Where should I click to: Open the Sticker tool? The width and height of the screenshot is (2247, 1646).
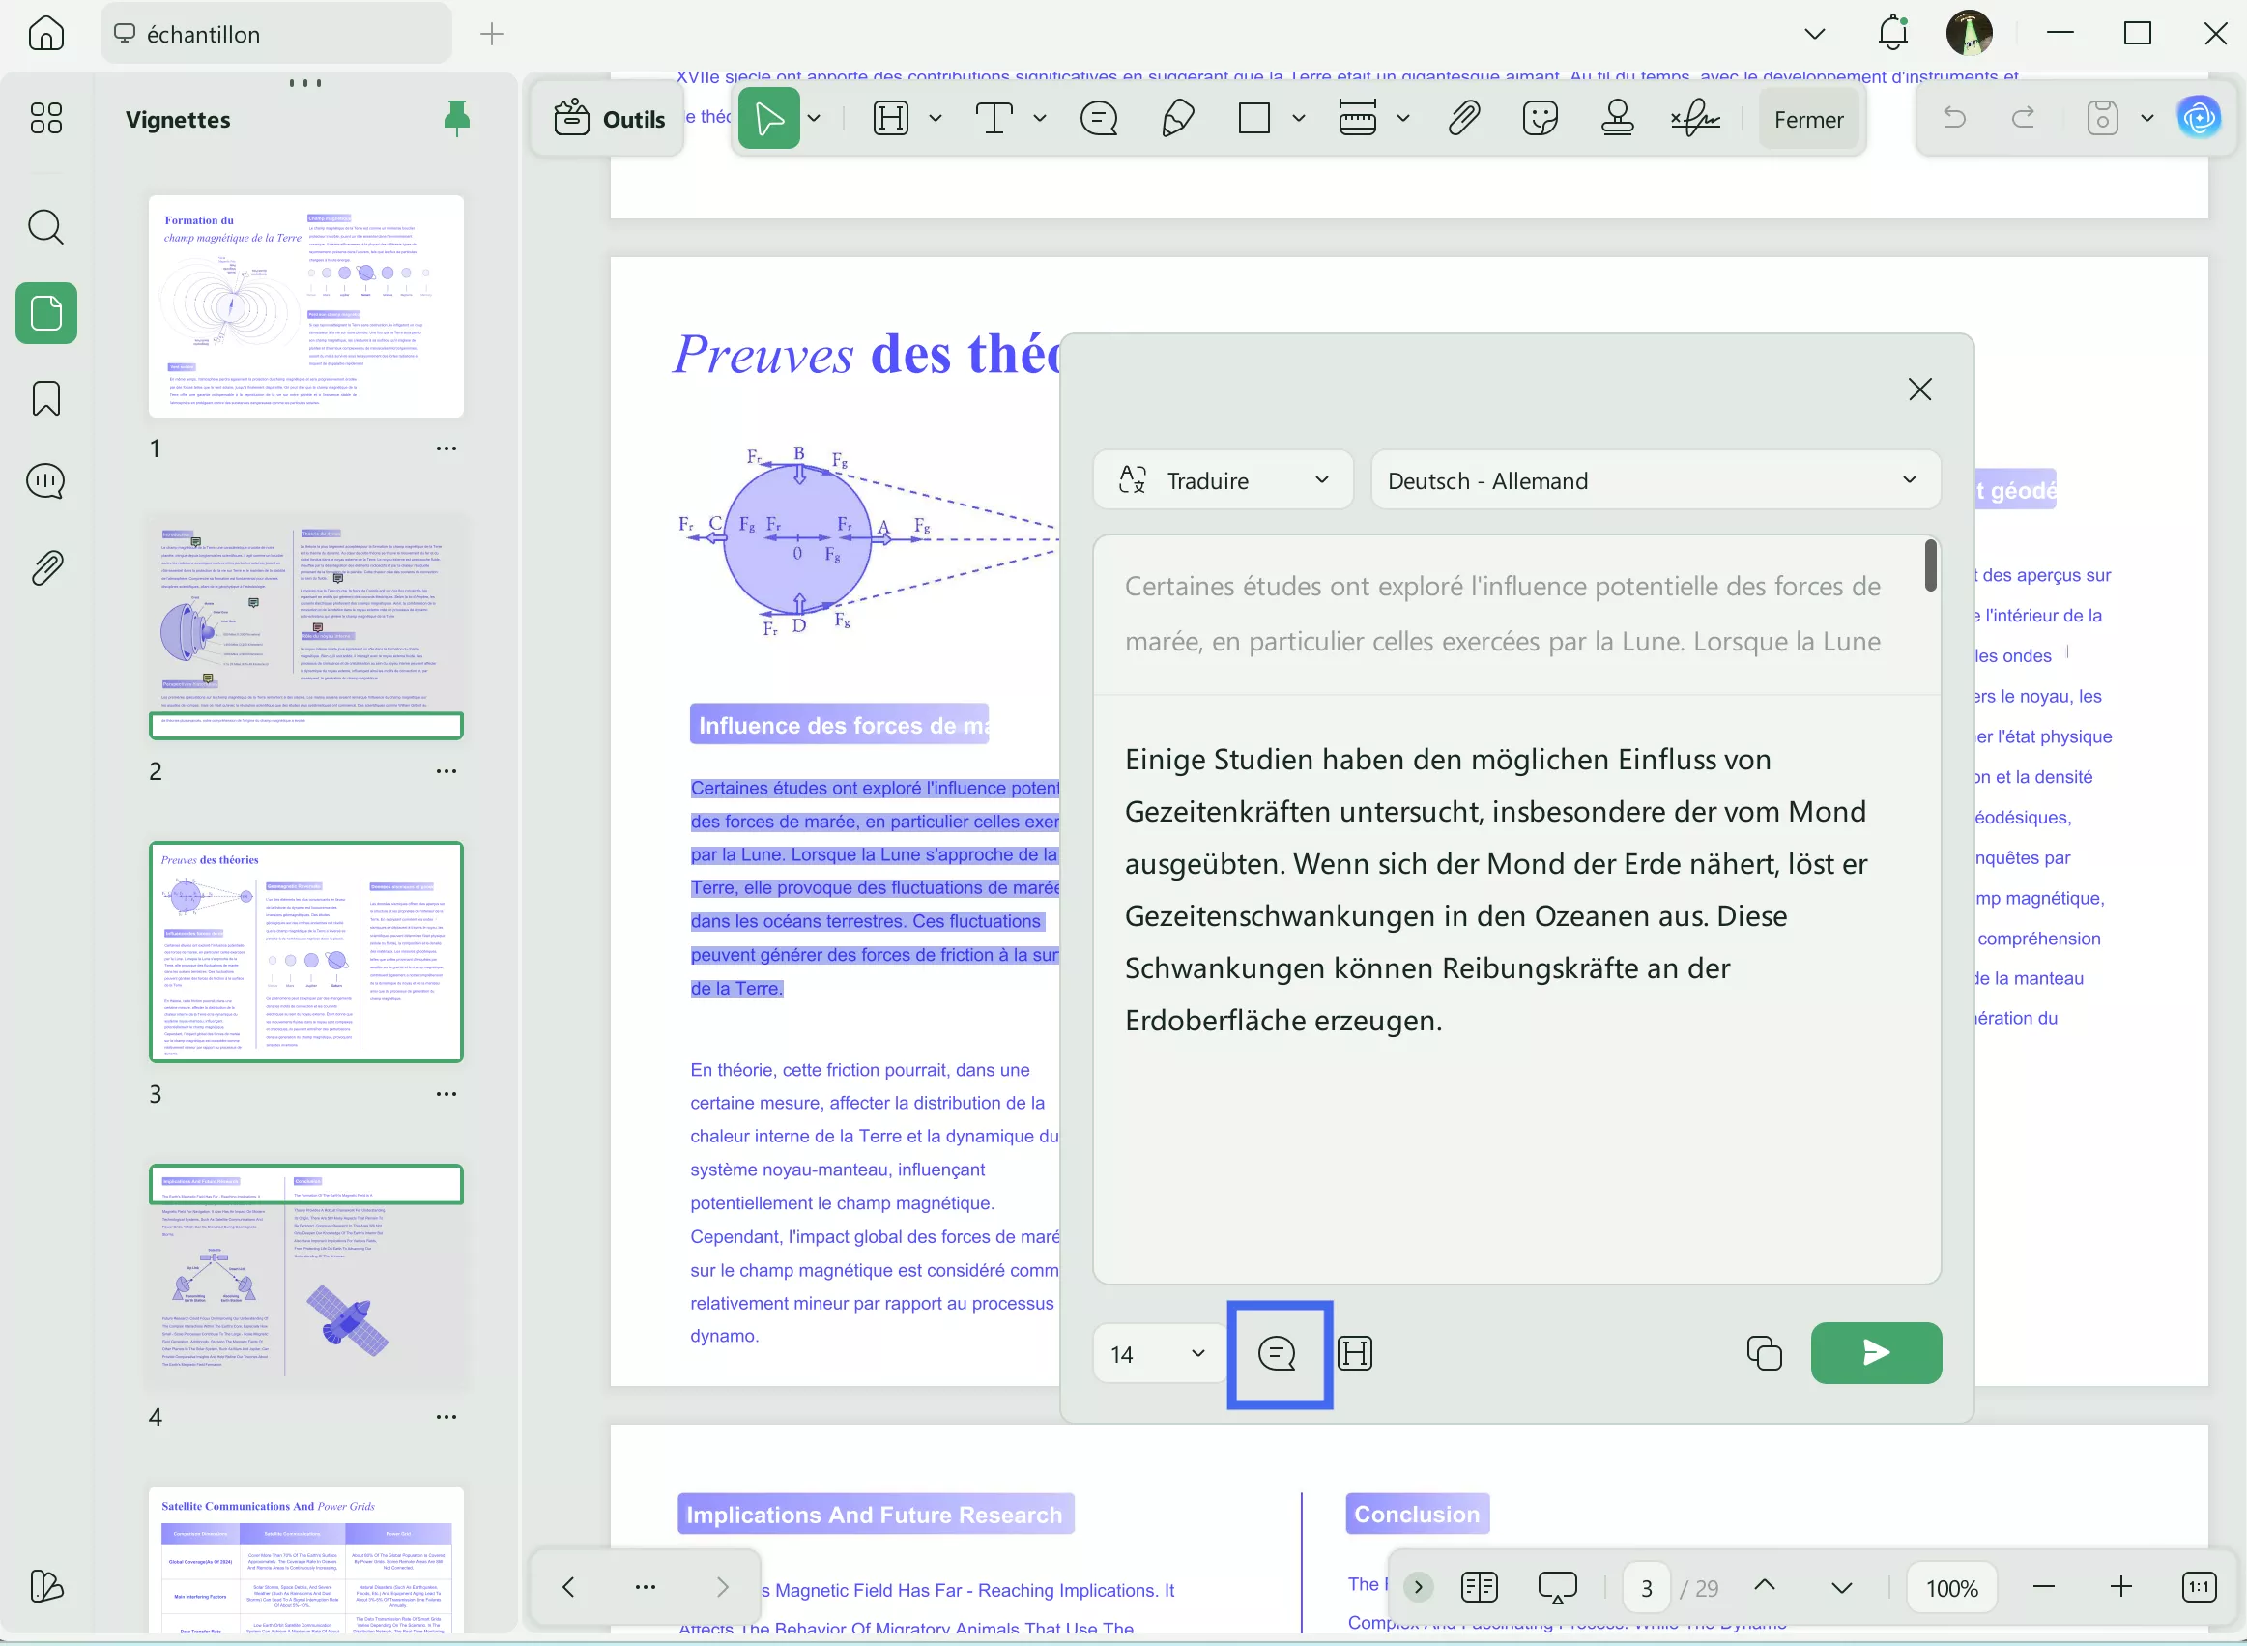[x=1540, y=118]
